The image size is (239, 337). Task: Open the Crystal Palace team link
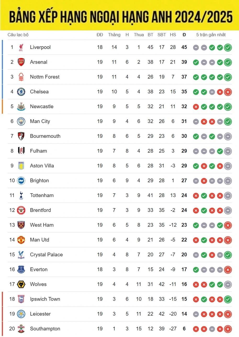pyautogui.click(x=46, y=254)
